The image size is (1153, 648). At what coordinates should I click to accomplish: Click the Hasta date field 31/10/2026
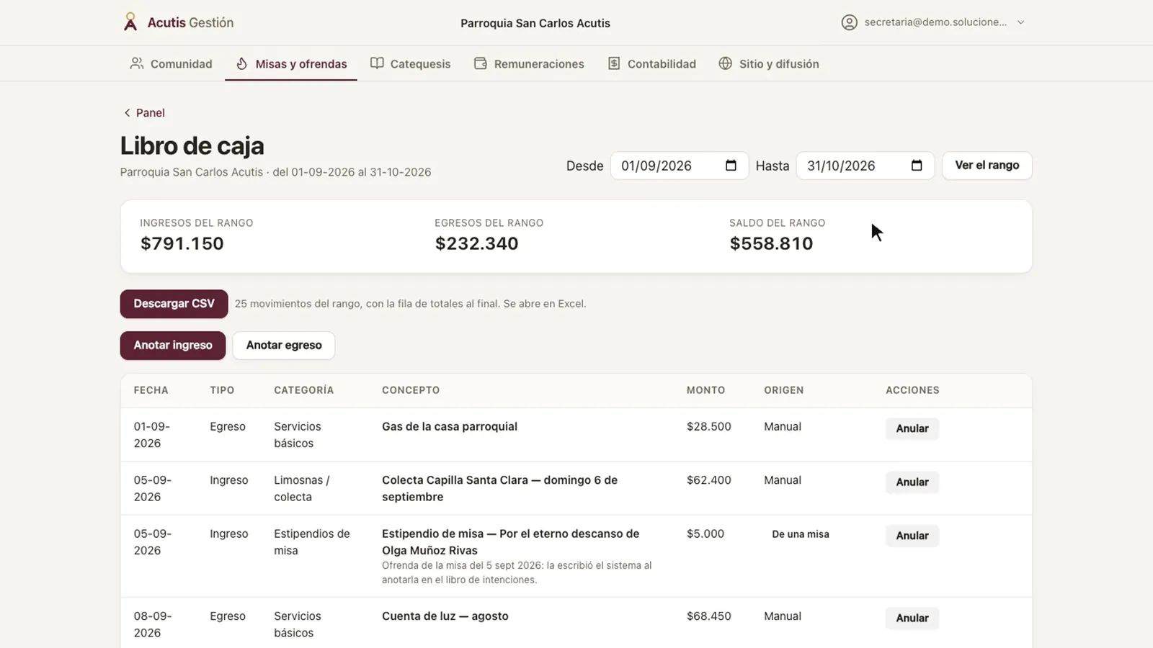click(x=865, y=166)
